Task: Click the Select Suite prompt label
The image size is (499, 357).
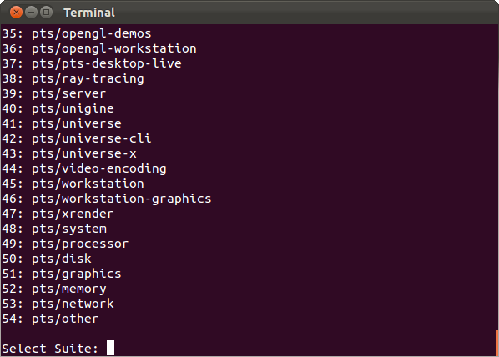Action: (x=50, y=349)
